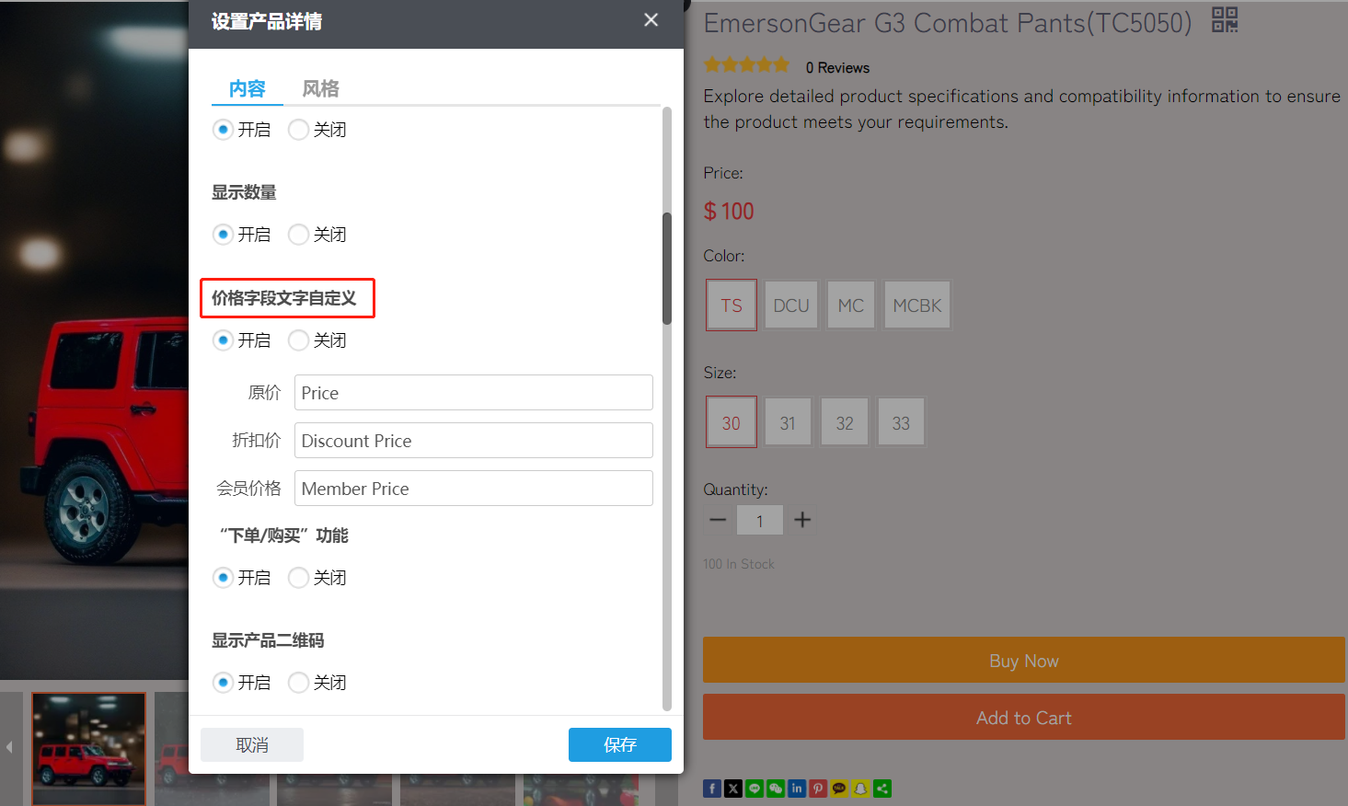Share product via WeChat
The width and height of the screenshot is (1348, 806).
(x=776, y=789)
